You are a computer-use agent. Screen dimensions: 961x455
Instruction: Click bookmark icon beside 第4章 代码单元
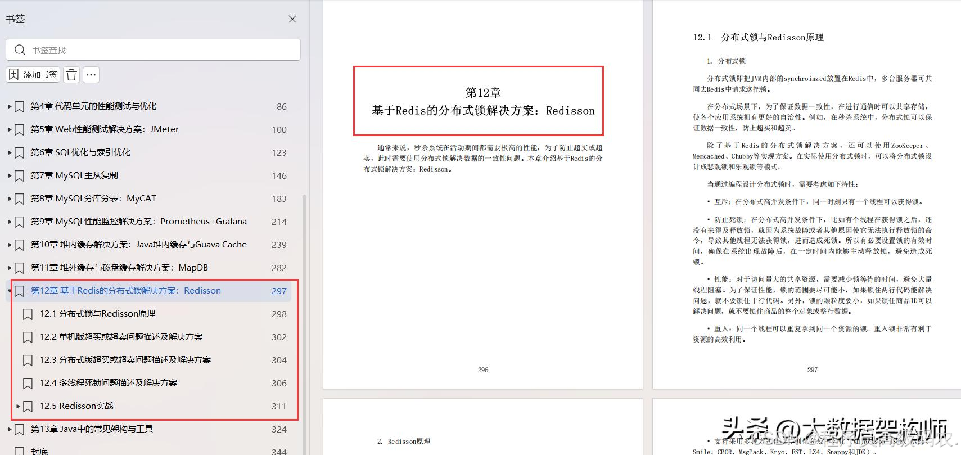pos(19,106)
